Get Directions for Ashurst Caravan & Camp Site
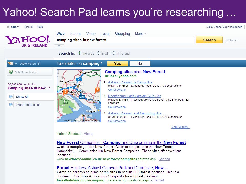Viewport: 246px width, 184px height. point(117,90)
